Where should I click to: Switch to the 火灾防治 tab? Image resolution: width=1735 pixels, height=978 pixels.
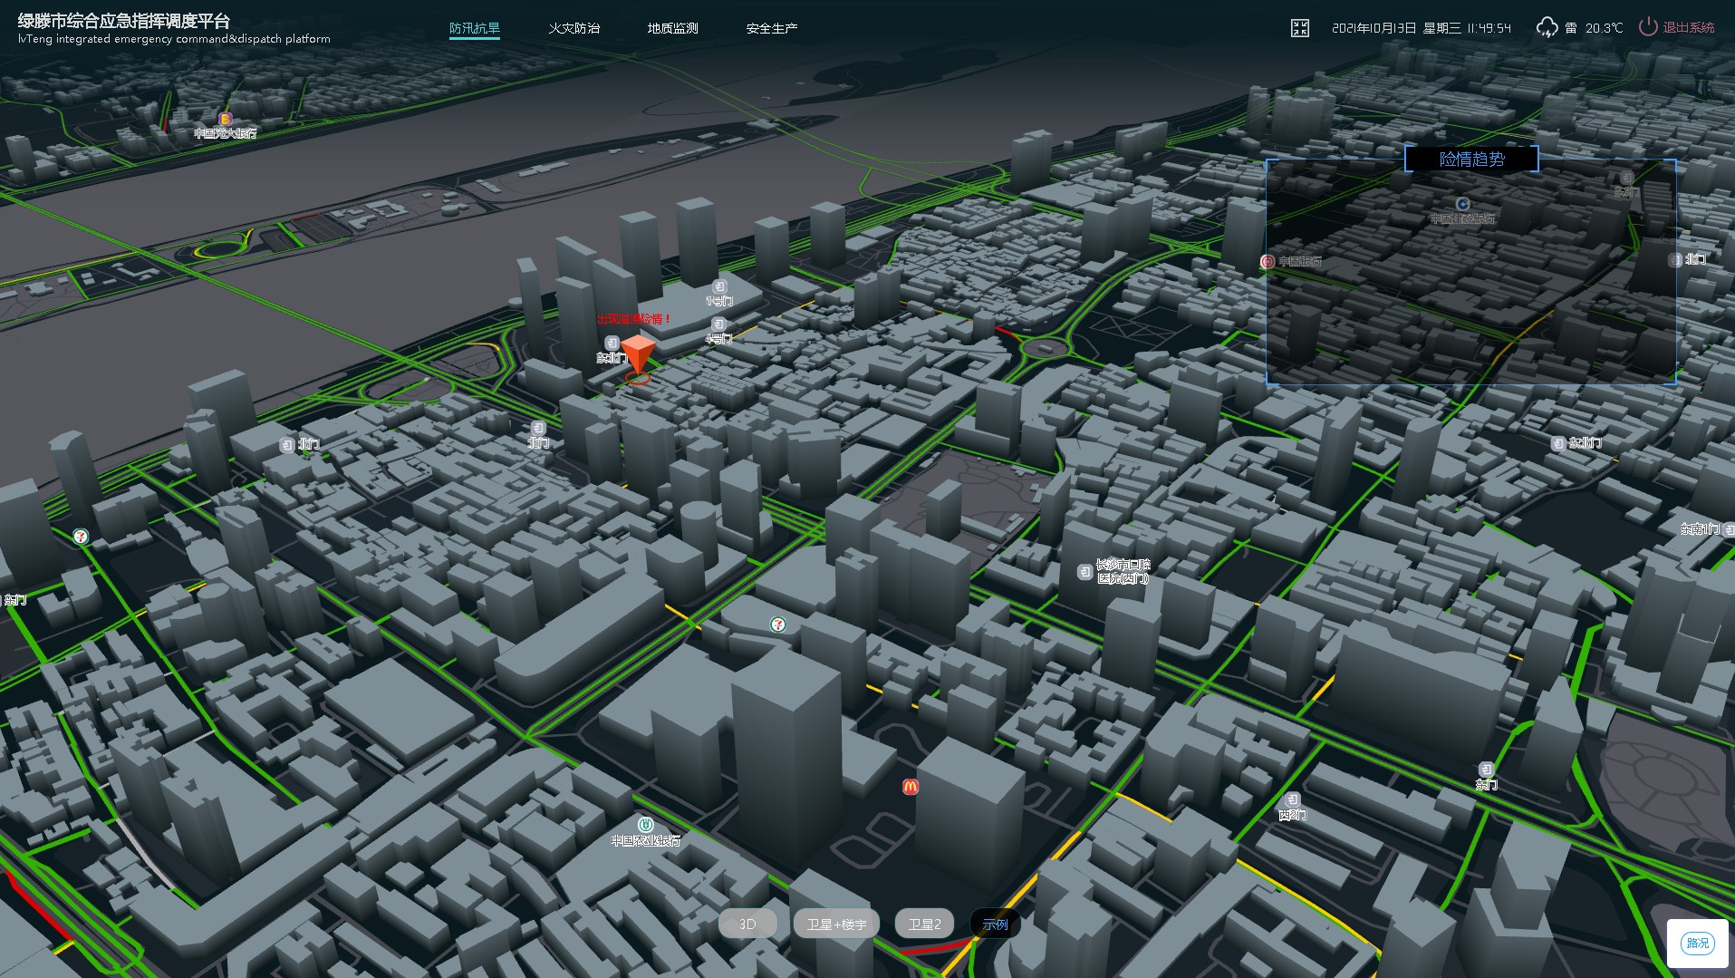(574, 28)
